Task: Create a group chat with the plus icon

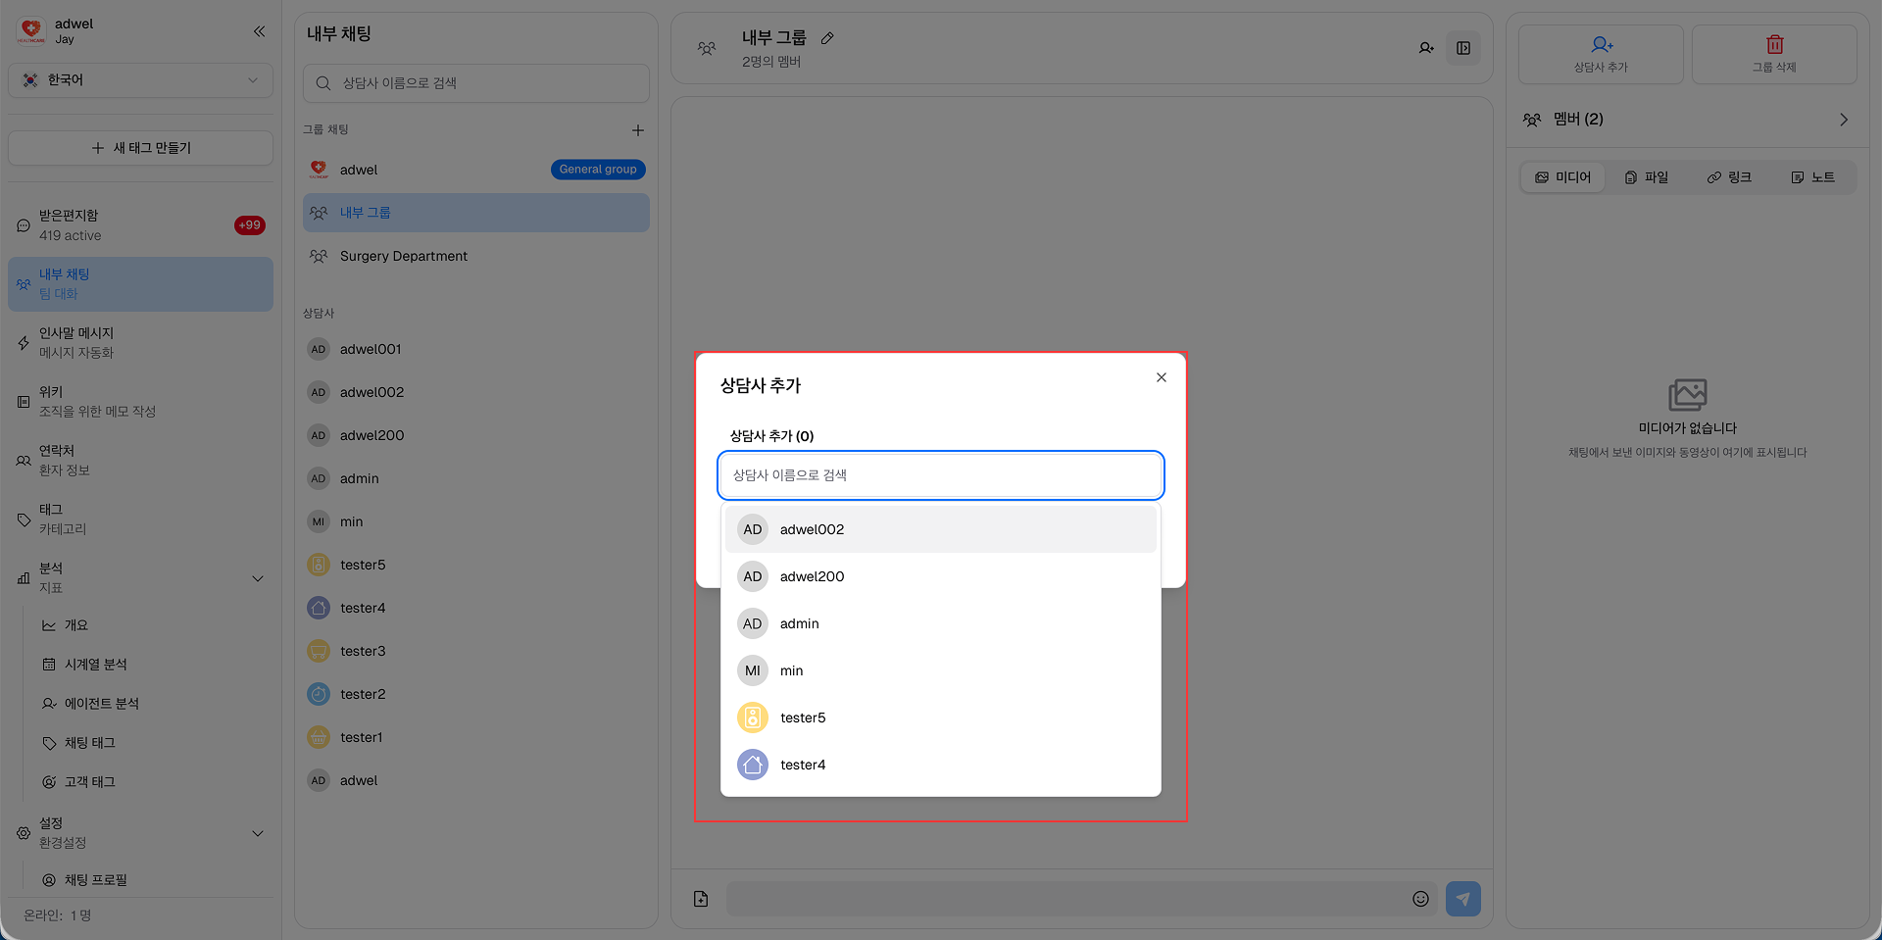Action: (x=638, y=129)
